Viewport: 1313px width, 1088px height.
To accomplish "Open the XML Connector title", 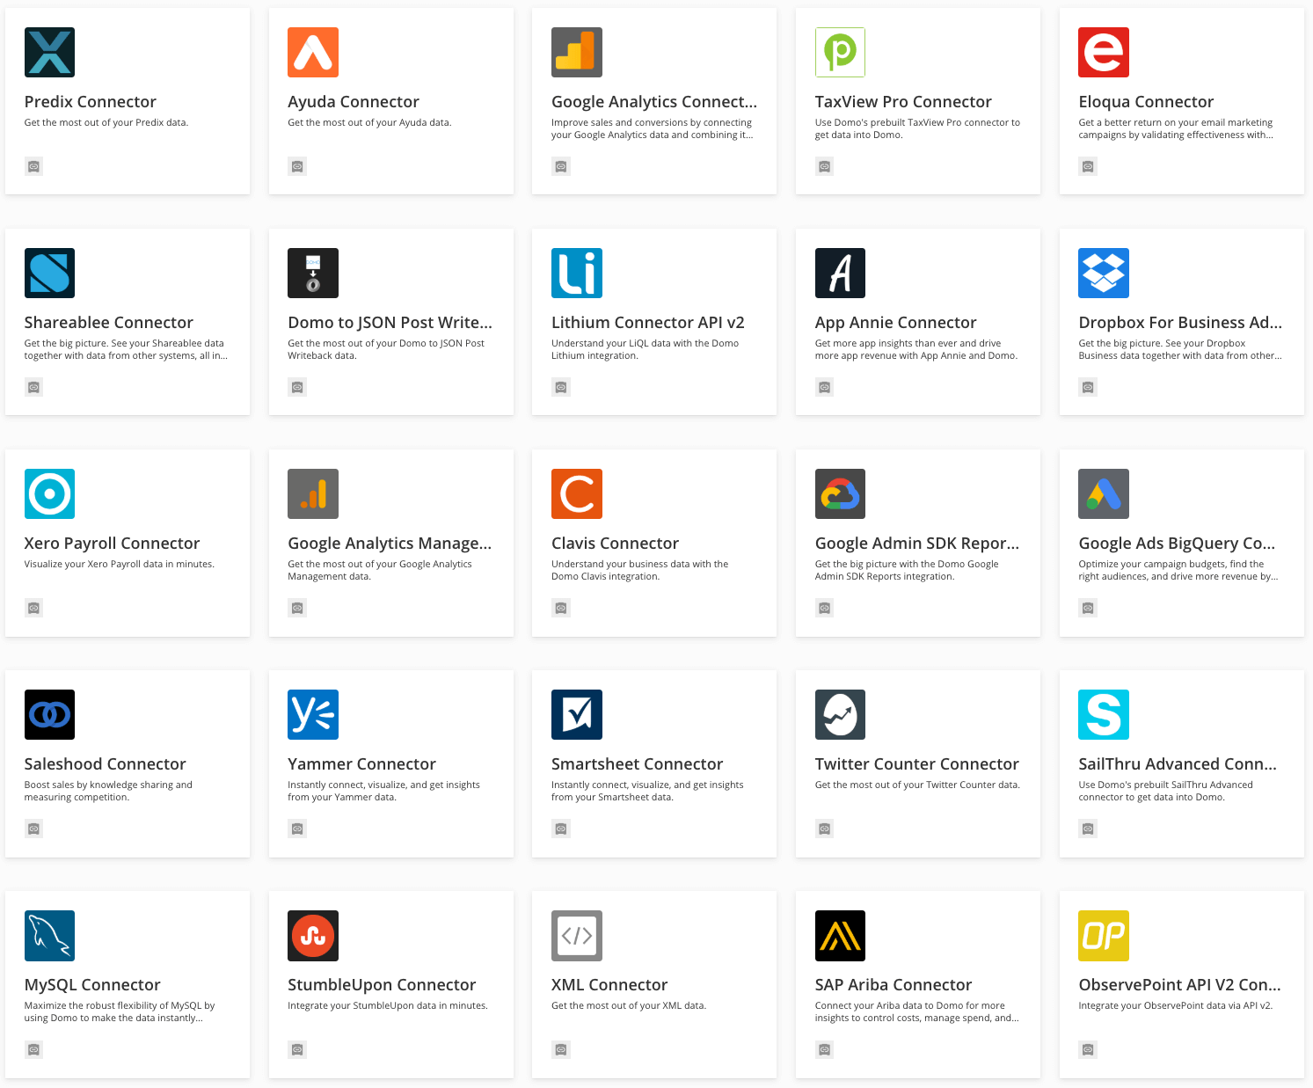I will pos(609,985).
